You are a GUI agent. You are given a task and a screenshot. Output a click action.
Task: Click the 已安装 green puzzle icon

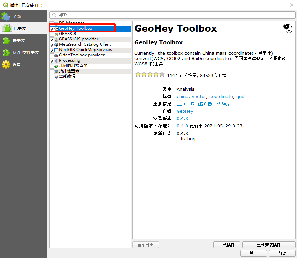click(x=7, y=28)
